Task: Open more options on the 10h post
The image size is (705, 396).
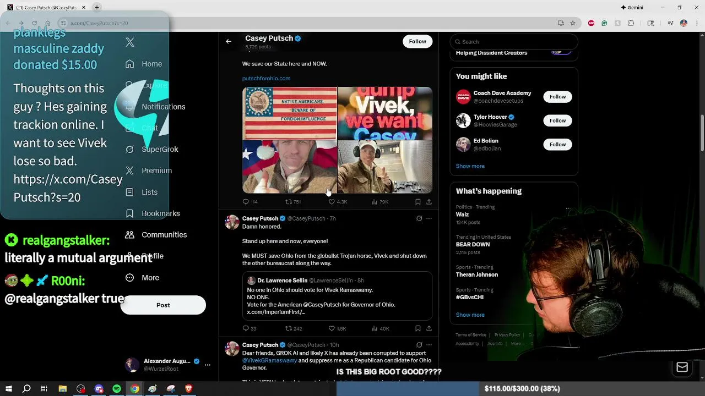Action: [429, 345]
